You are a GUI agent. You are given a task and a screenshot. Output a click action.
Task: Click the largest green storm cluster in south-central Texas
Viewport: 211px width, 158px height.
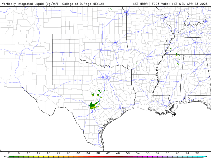[x=93, y=106]
